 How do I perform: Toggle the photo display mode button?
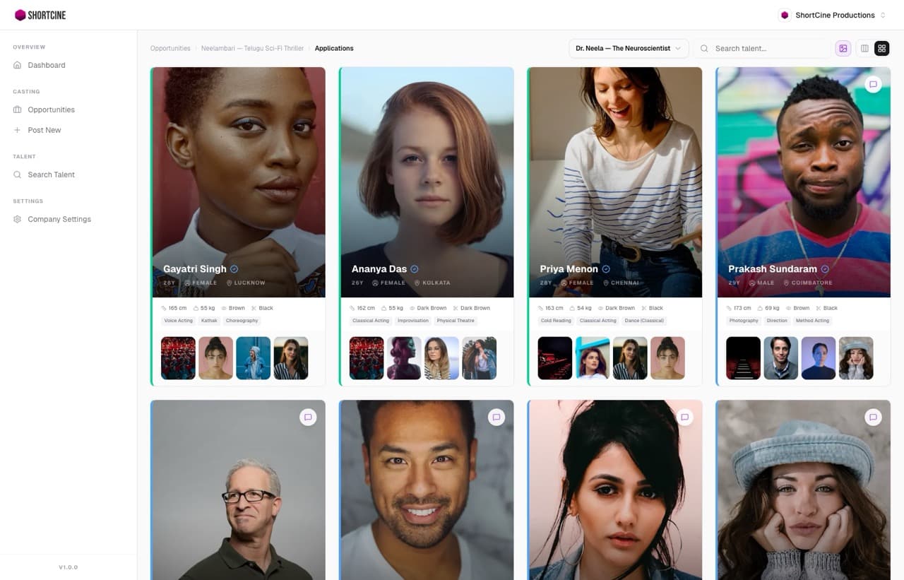pos(843,49)
